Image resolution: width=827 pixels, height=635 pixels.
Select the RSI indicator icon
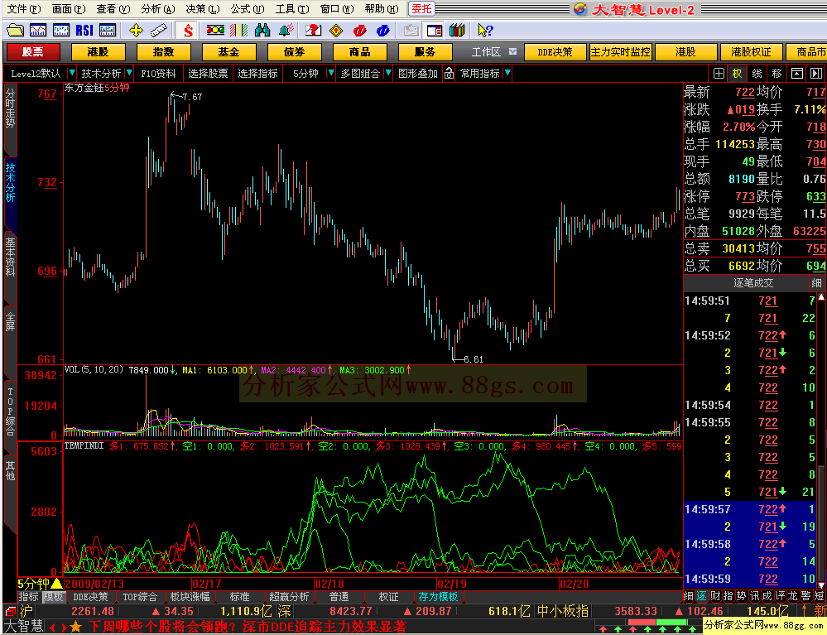coord(84,30)
